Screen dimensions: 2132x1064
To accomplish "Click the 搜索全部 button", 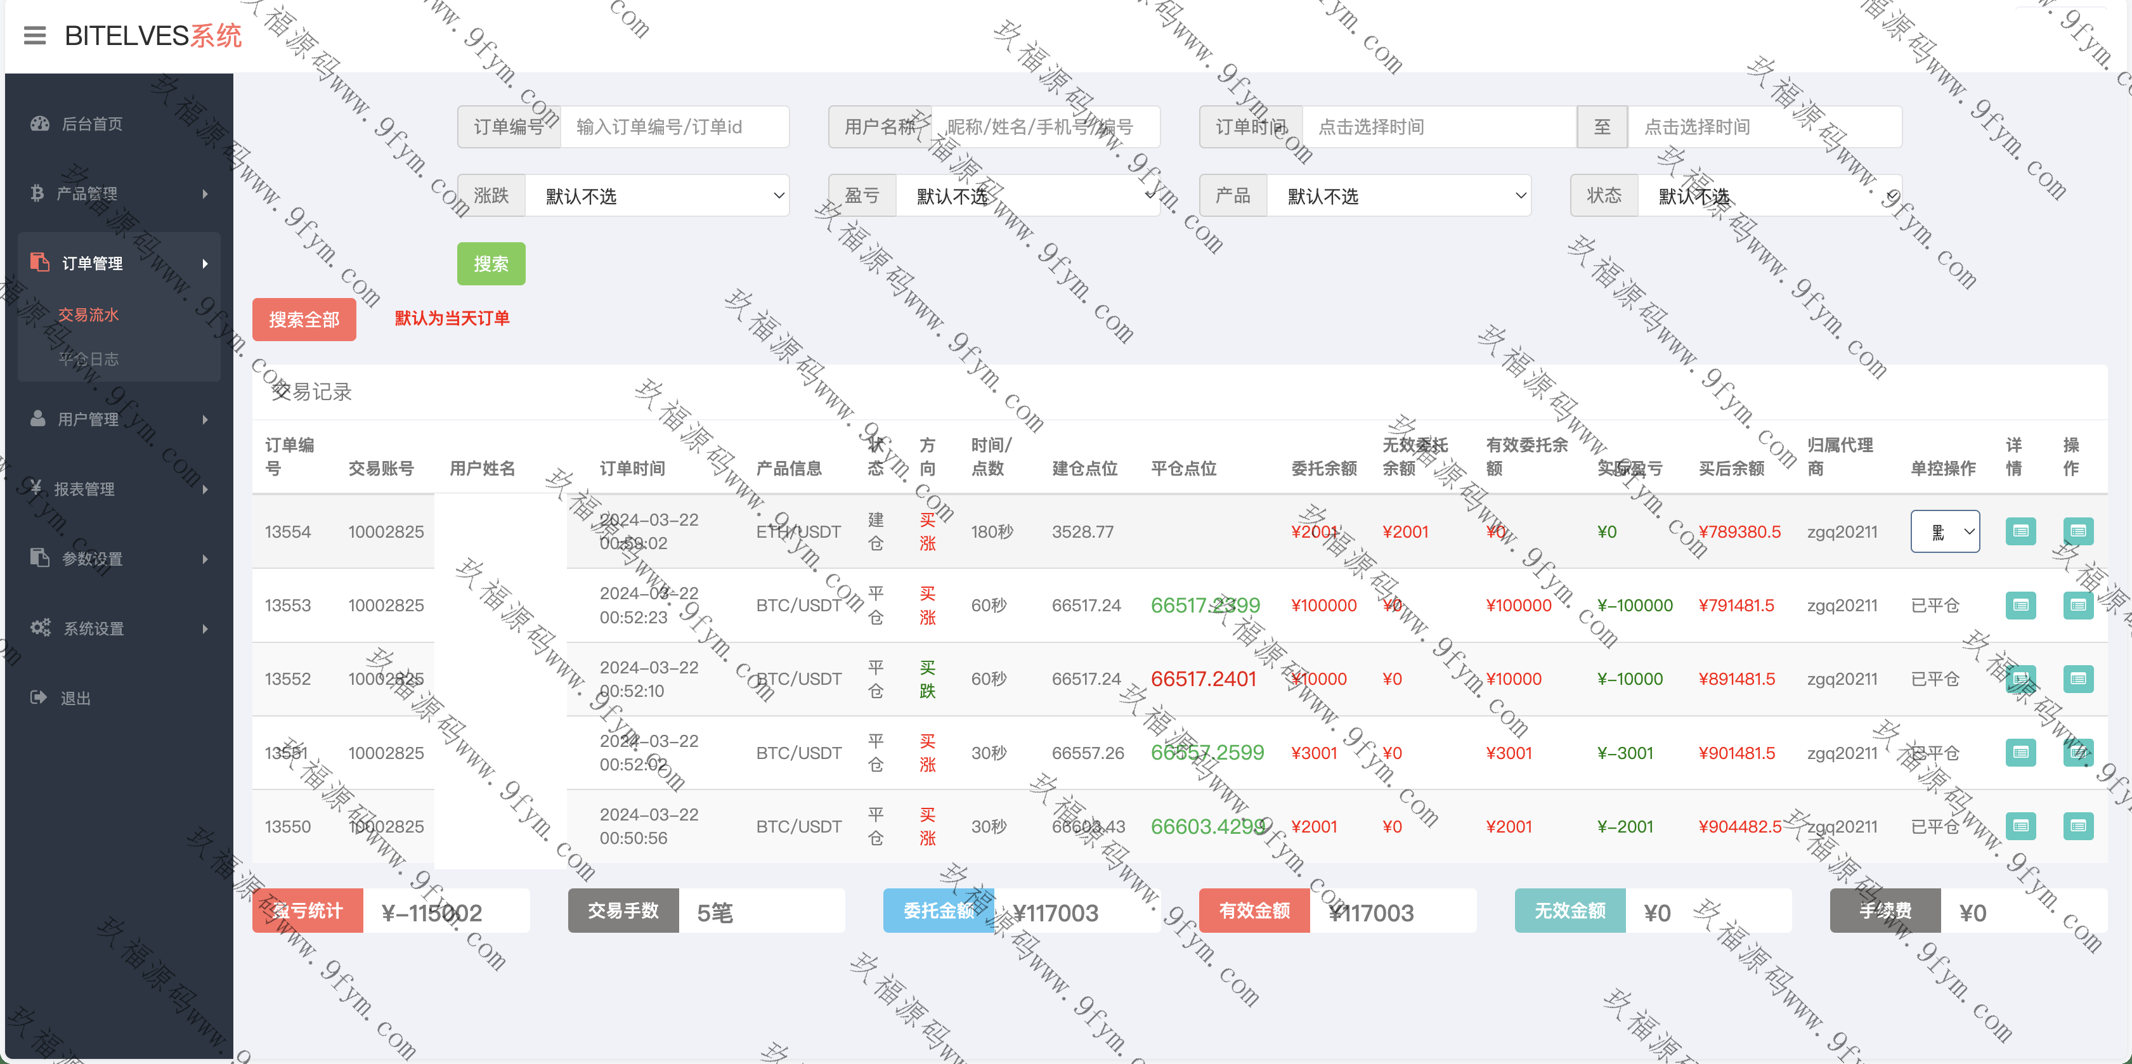I will pos(304,320).
